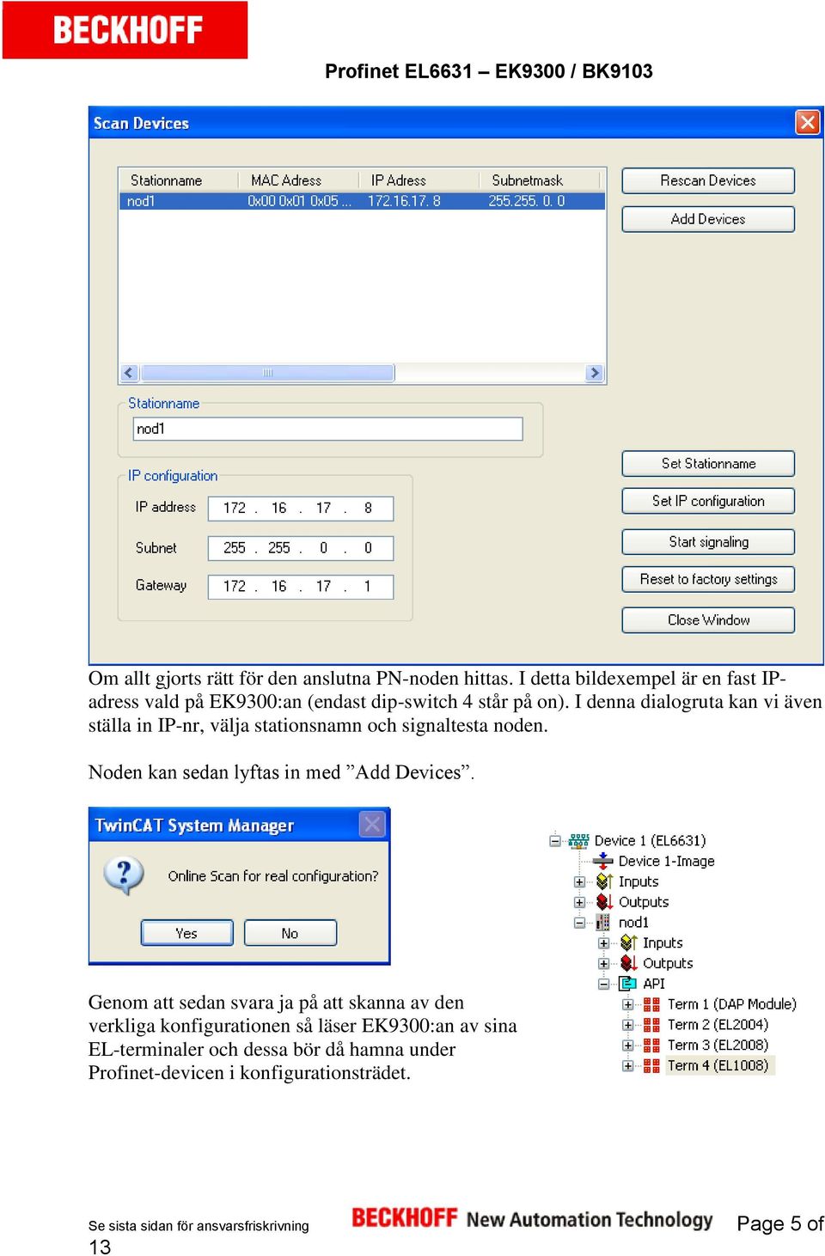Viewport: 825px width, 1256px height.
Task: Click Inputs icon under Device 1
Action: tap(604, 881)
